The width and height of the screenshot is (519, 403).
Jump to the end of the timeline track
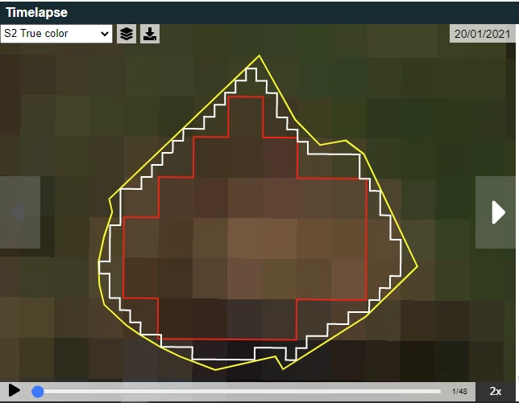[440, 392]
